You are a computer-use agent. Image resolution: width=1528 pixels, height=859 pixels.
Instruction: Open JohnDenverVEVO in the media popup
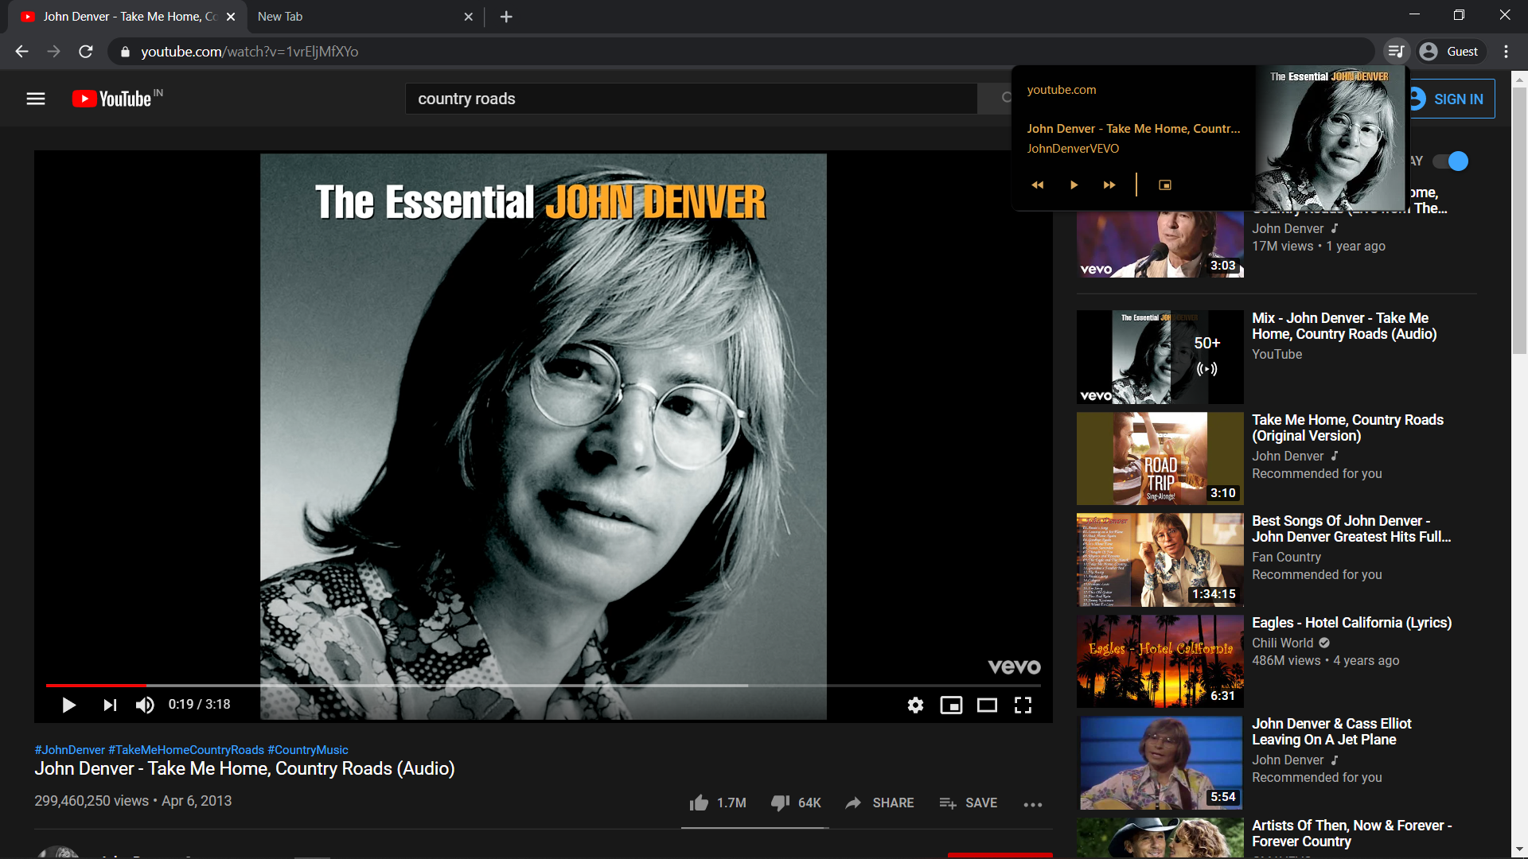tap(1073, 149)
